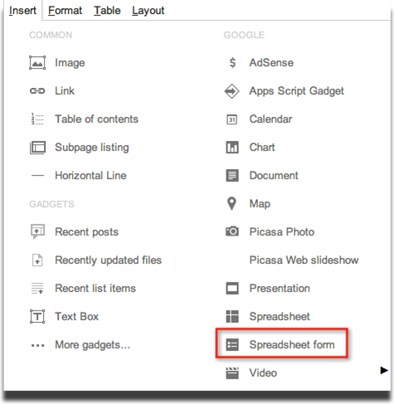Click the chain Link icon
The height and width of the screenshot is (404, 394).
tap(37, 91)
